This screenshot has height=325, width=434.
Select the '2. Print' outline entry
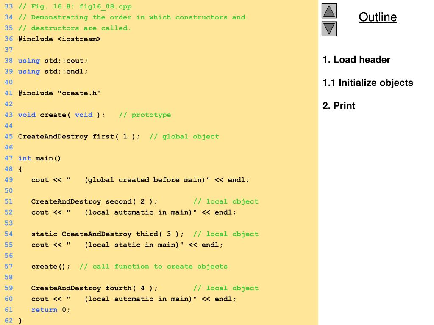coord(339,106)
